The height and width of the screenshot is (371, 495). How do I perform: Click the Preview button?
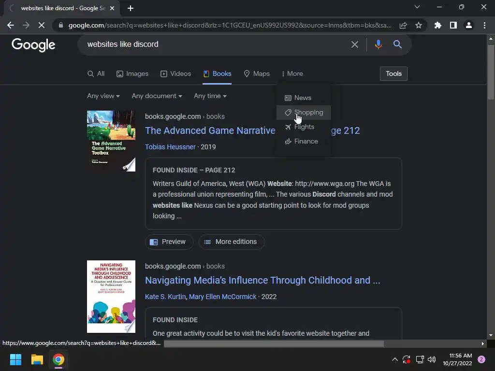(x=169, y=242)
